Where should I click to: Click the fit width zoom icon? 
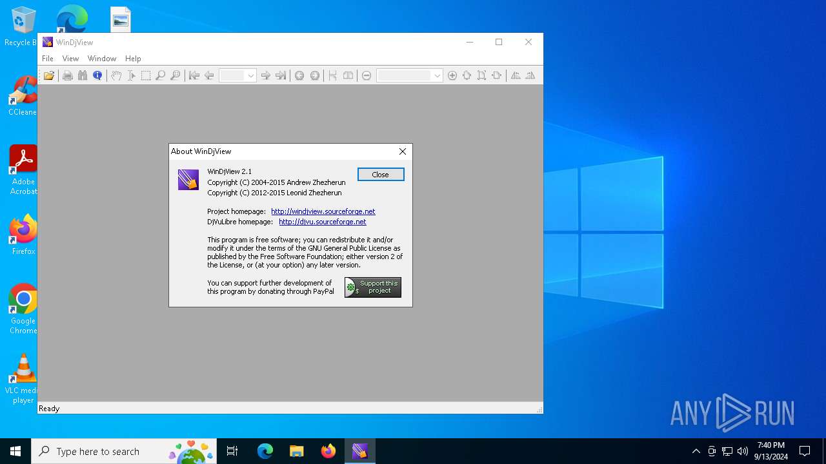[x=497, y=75]
